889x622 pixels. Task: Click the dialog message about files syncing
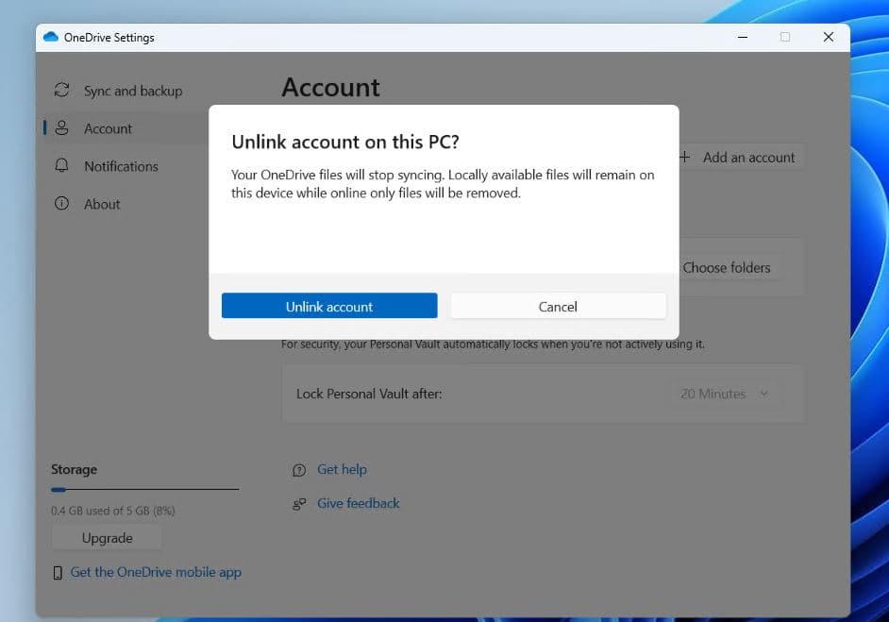[x=443, y=184]
